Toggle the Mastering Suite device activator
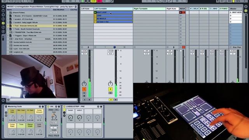 [x=6, y=107]
